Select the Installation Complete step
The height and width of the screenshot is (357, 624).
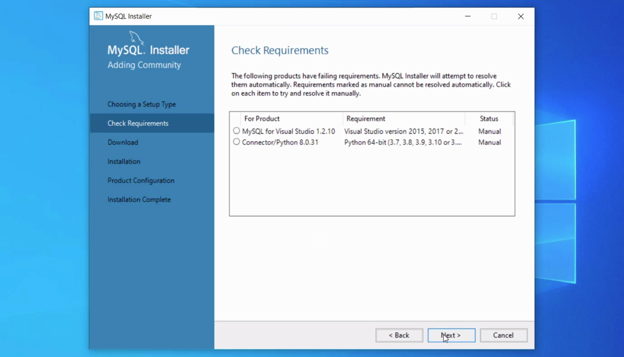click(139, 199)
